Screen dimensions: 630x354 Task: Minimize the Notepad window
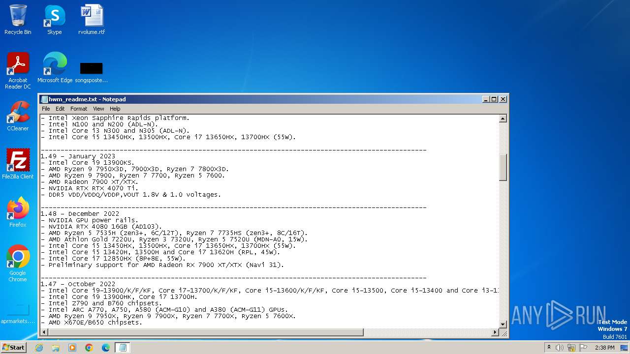click(x=486, y=99)
